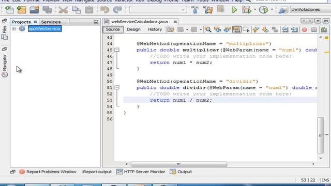Image resolution: width=331 pixels, height=186 pixels.
Task: Click the Clean and Build icon
Action: [x=208, y=10]
